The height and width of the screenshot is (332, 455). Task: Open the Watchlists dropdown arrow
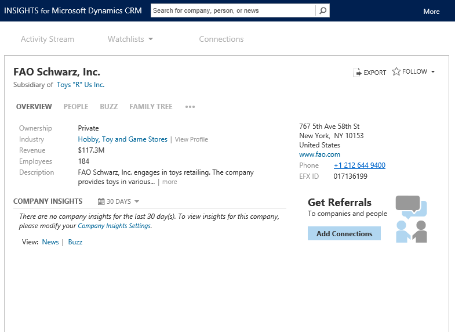pyautogui.click(x=151, y=39)
